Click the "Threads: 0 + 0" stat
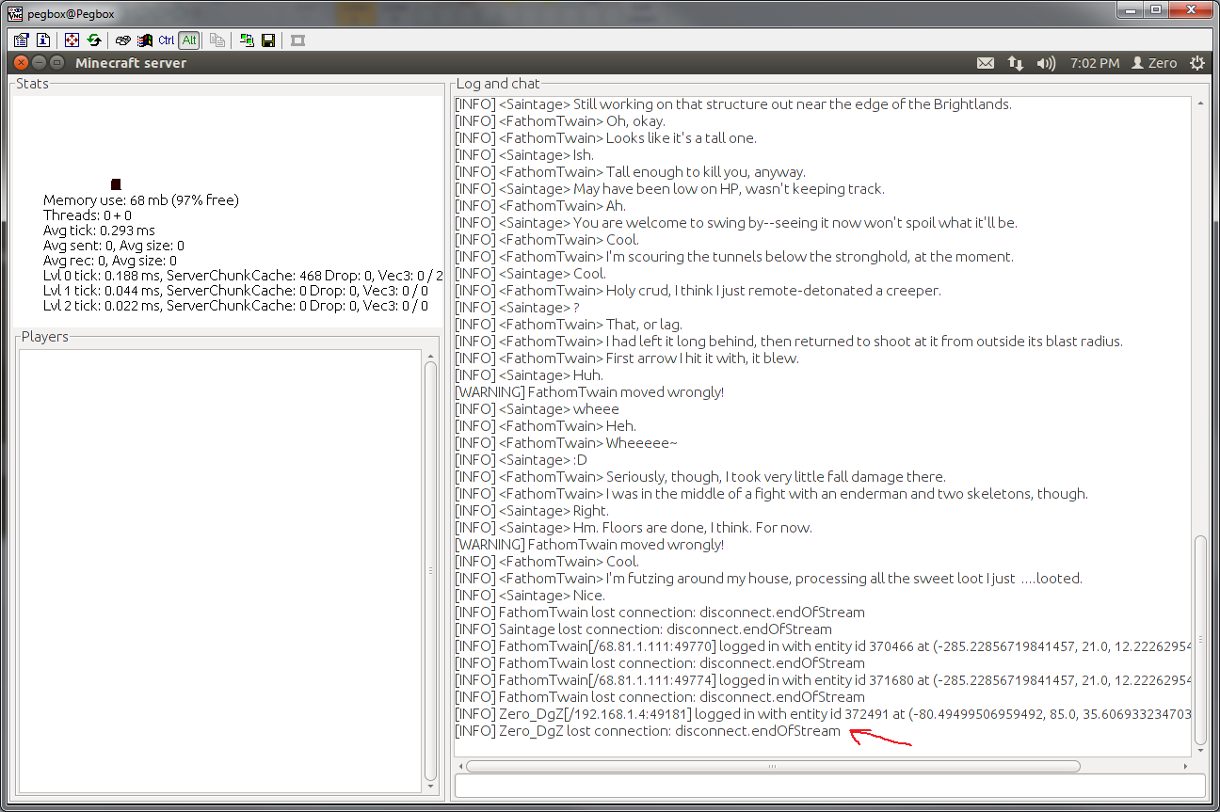The height and width of the screenshot is (812, 1220). pos(88,215)
